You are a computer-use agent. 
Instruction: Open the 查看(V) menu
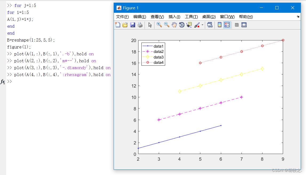pyautogui.click(x=157, y=17)
